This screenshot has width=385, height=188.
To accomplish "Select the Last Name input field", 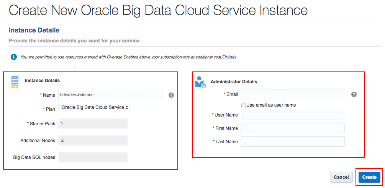I will (293, 142).
